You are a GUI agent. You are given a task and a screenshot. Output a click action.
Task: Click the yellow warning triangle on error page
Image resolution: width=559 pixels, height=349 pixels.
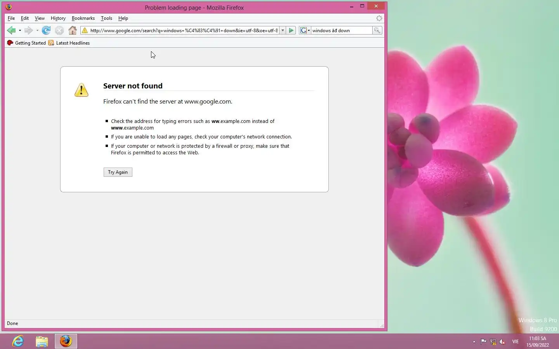81,90
